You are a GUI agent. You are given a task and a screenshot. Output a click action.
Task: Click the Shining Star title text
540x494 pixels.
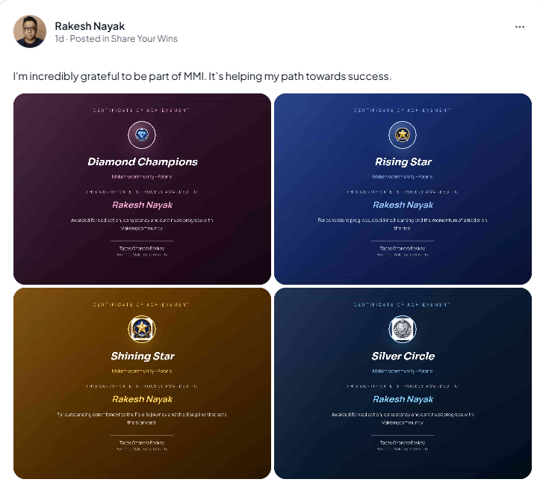coord(142,356)
